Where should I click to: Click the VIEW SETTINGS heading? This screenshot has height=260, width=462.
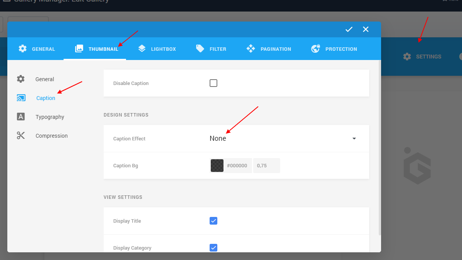123,197
